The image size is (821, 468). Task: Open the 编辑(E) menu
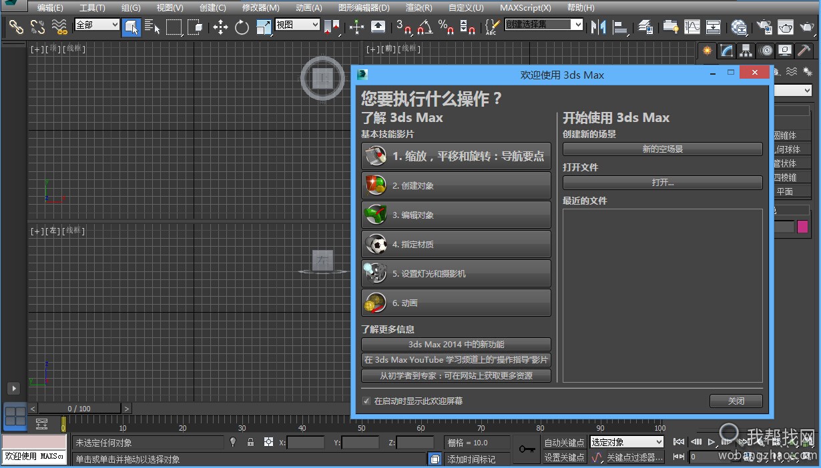pyautogui.click(x=50, y=8)
